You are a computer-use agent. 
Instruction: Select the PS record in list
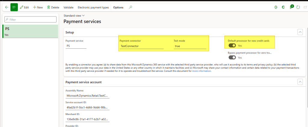30,31
